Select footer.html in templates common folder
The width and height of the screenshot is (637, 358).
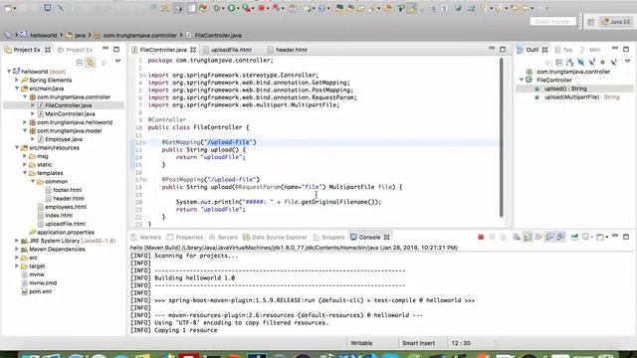67,190
